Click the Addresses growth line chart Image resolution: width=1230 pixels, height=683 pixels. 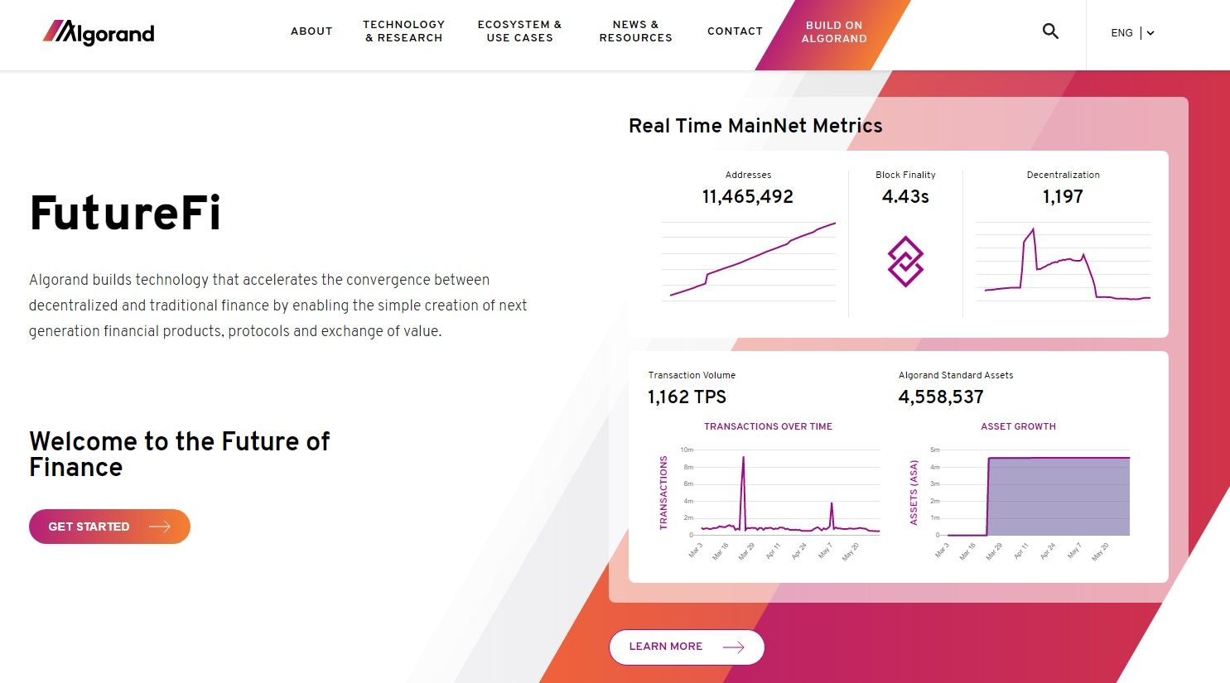click(749, 260)
